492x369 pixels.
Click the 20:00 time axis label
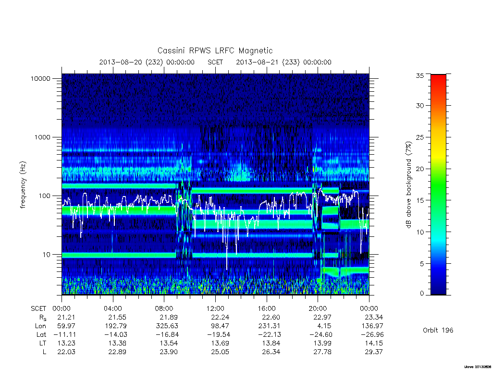click(318, 308)
